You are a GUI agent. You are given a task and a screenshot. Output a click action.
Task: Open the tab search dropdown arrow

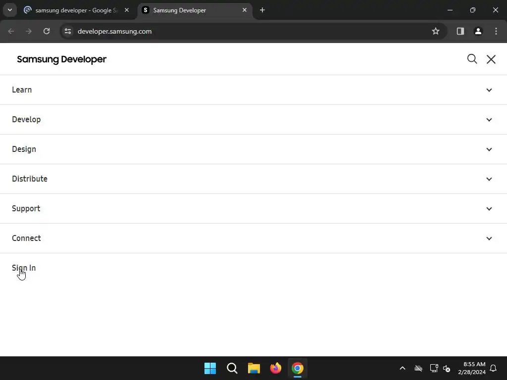10,10
